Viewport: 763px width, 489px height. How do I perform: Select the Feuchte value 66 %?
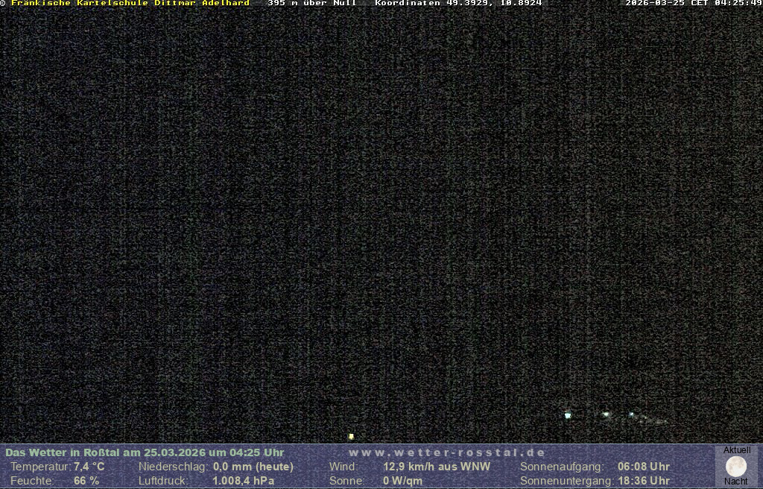click(86, 481)
